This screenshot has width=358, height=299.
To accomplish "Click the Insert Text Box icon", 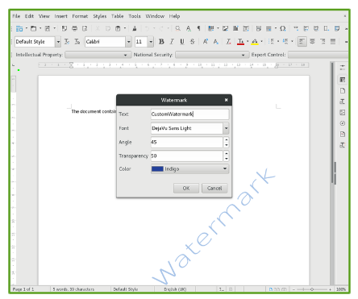I will click(x=246, y=28).
